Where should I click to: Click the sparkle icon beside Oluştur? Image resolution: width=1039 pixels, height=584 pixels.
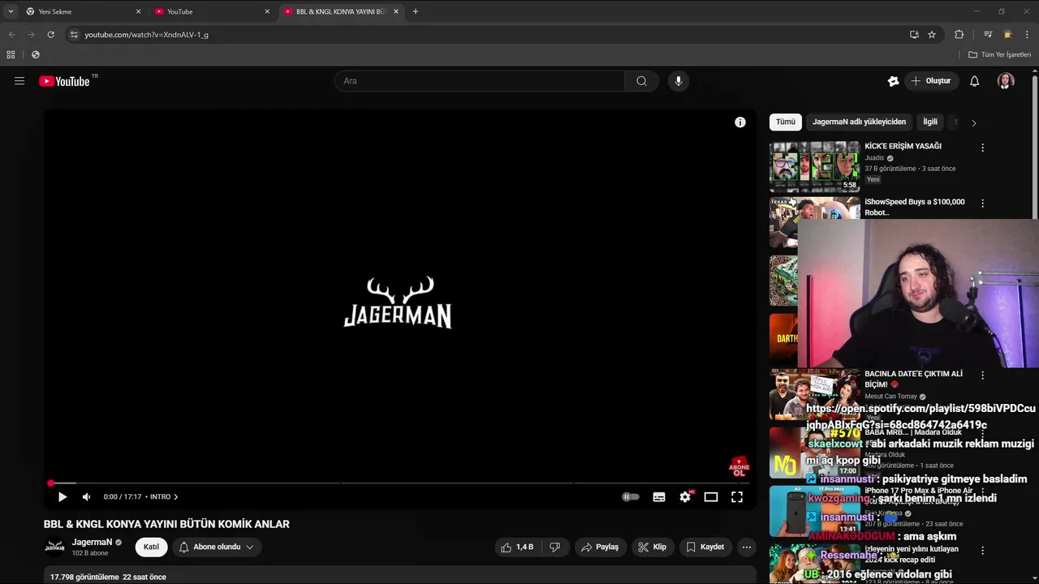click(893, 81)
